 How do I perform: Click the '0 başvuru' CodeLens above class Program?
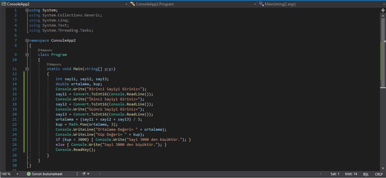[45, 50]
